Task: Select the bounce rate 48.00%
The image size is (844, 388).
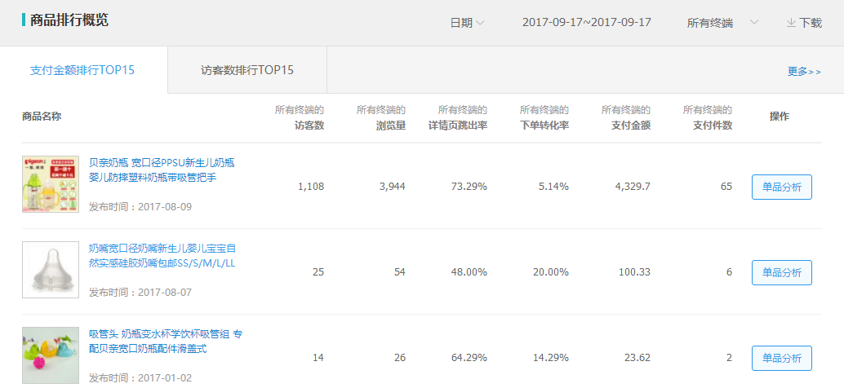Action: (x=469, y=272)
